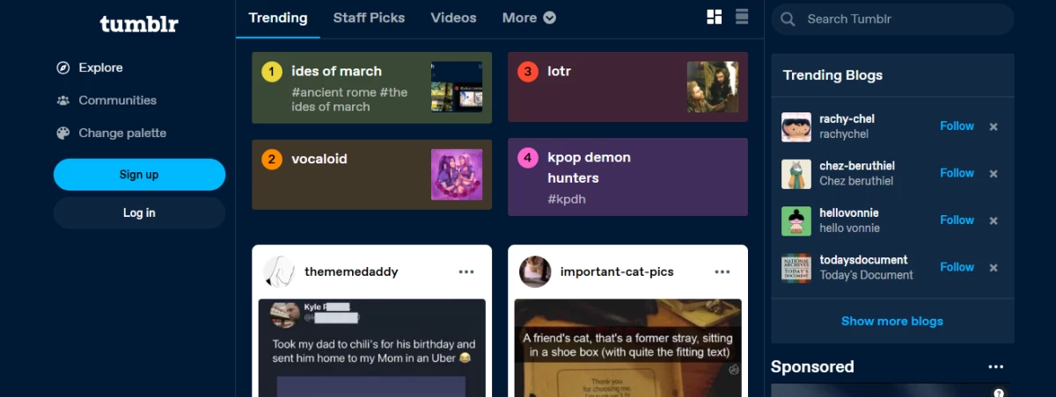Open the lotr trending thumbnail

pyautogui.click(x=712, y=87)
